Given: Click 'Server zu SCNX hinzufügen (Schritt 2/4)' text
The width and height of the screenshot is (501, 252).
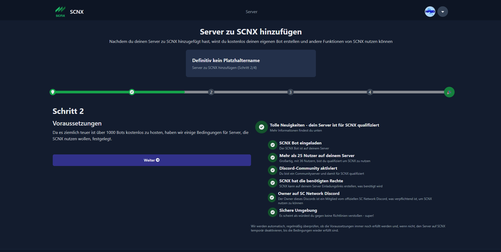Looking at the screenshot, I should click(224, 68).
